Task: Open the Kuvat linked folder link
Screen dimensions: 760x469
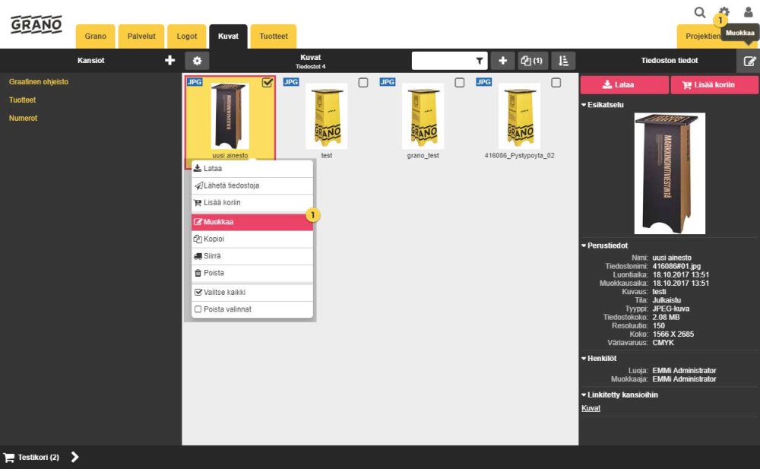Action: click(591, 408)
